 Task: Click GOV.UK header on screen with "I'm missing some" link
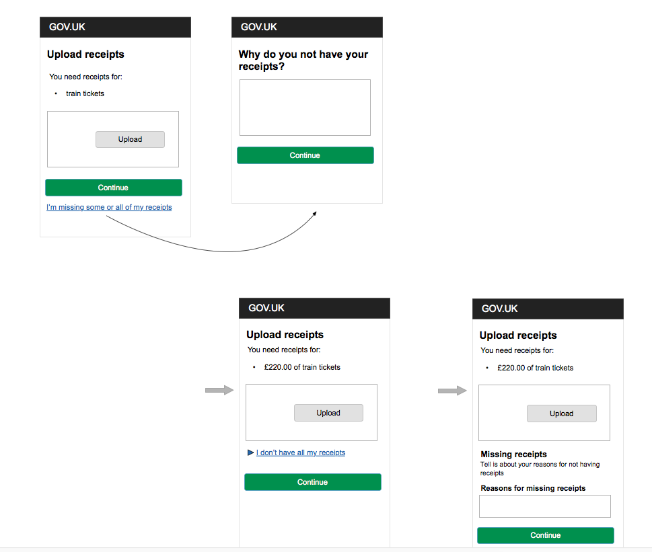pyautogui.click(x=67, y=27)
